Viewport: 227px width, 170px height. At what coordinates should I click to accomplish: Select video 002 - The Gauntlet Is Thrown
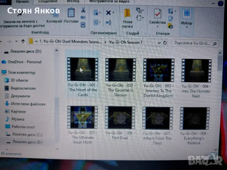(121, 77)
